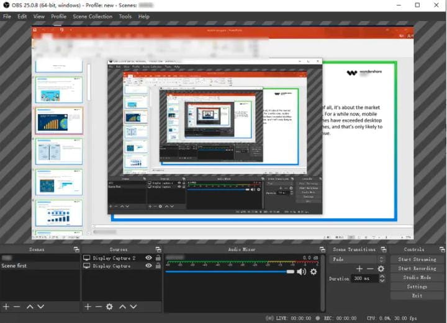Viewport: 447px width, 323px height.
Task: Open source properties gear icon
Action: pyautogui.click(x=109, y=306)
